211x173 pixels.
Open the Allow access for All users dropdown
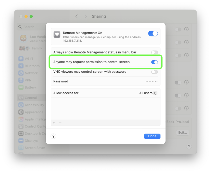(x=148, y=93)
